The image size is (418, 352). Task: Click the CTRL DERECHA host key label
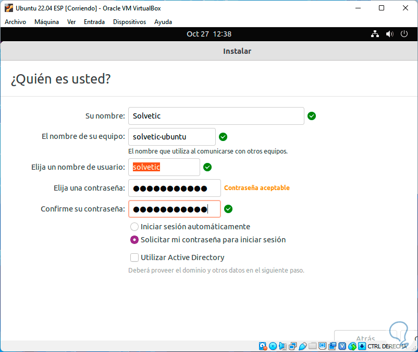387,346
